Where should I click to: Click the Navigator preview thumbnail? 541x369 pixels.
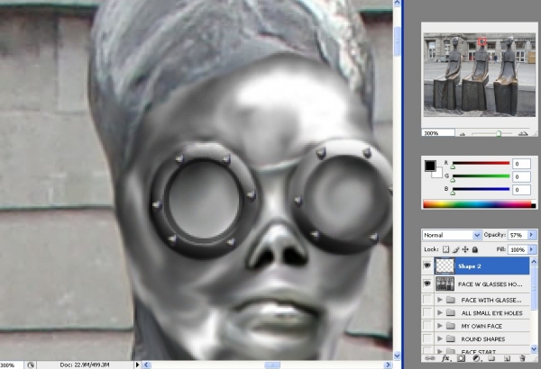tap(480, 75)
